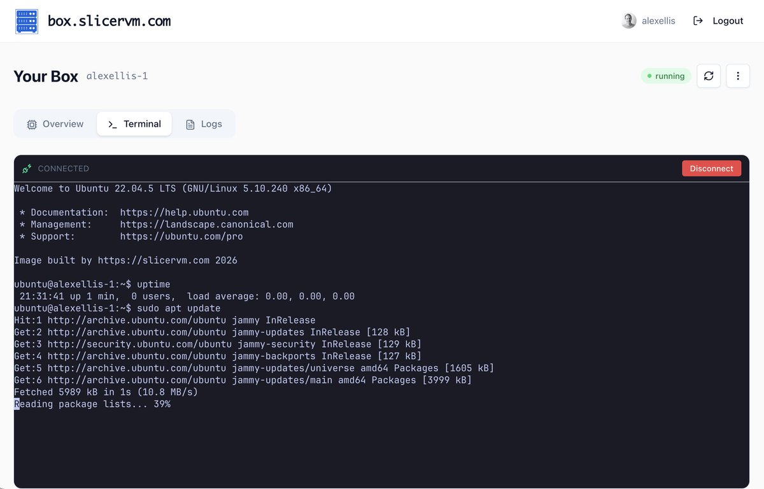This screenshot has height=489, width=764.
Task: Click the load average output line
Action: pyautogui.click(x=187, y=297)
